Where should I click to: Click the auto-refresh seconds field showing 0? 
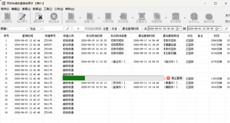click(x=78, y=29)
